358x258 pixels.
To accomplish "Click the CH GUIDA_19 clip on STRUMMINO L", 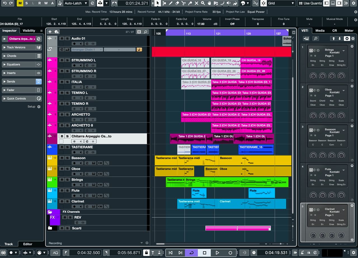I will [256, 63].
